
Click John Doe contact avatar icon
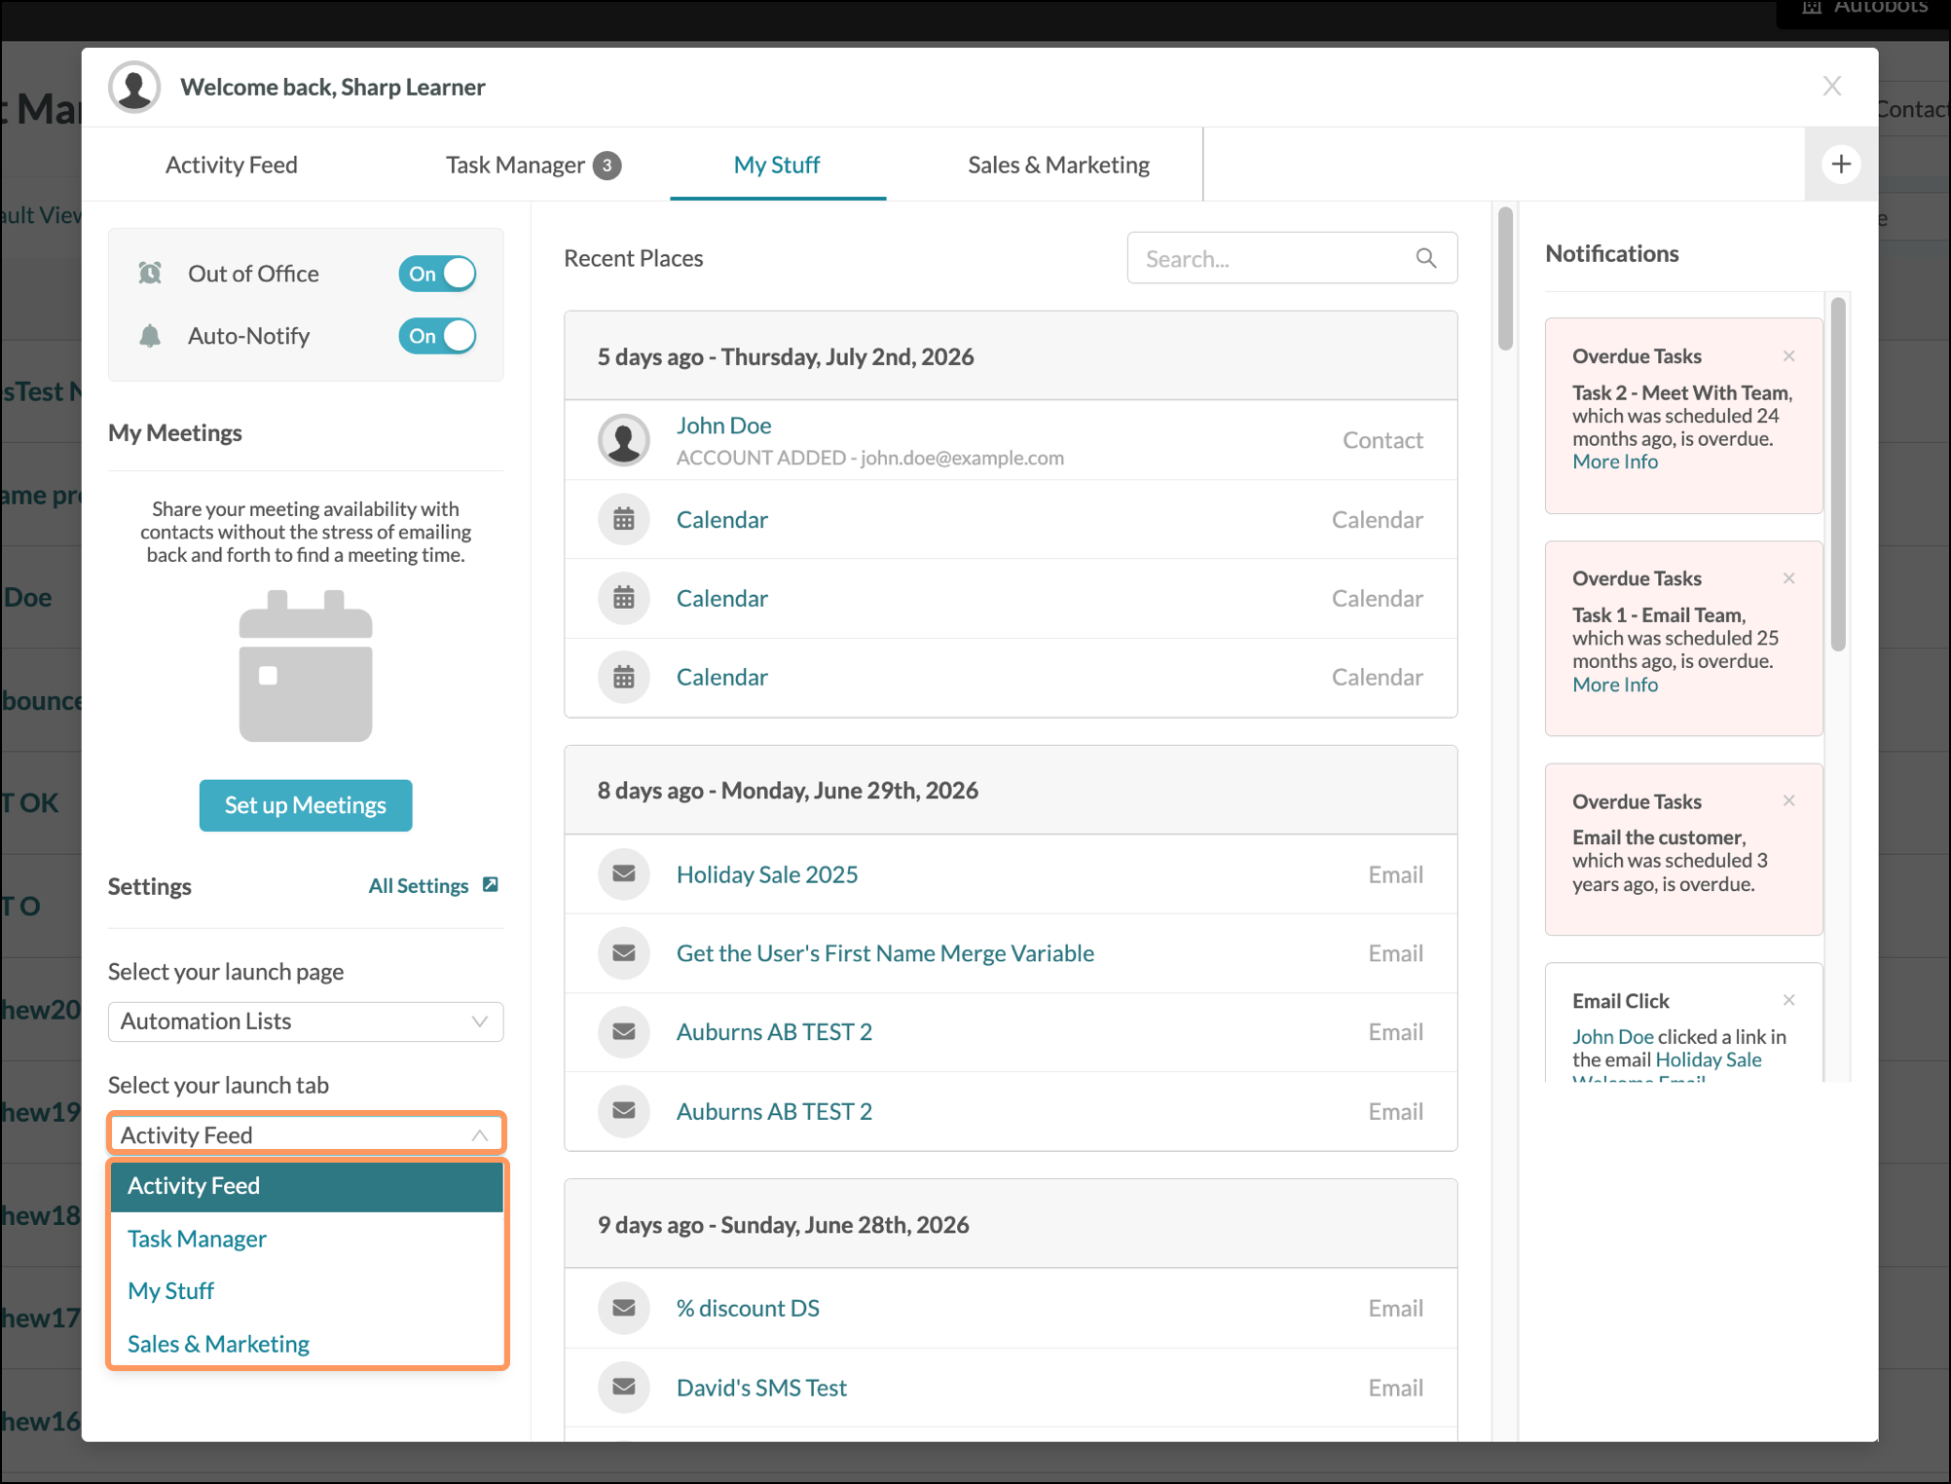pos(624,440)
